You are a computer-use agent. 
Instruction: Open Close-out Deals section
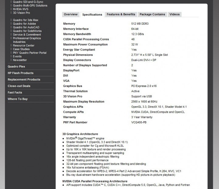19,86
